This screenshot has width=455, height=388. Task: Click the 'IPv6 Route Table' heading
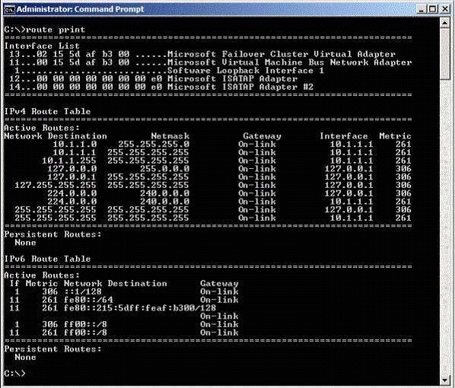[x=47, y=259]
